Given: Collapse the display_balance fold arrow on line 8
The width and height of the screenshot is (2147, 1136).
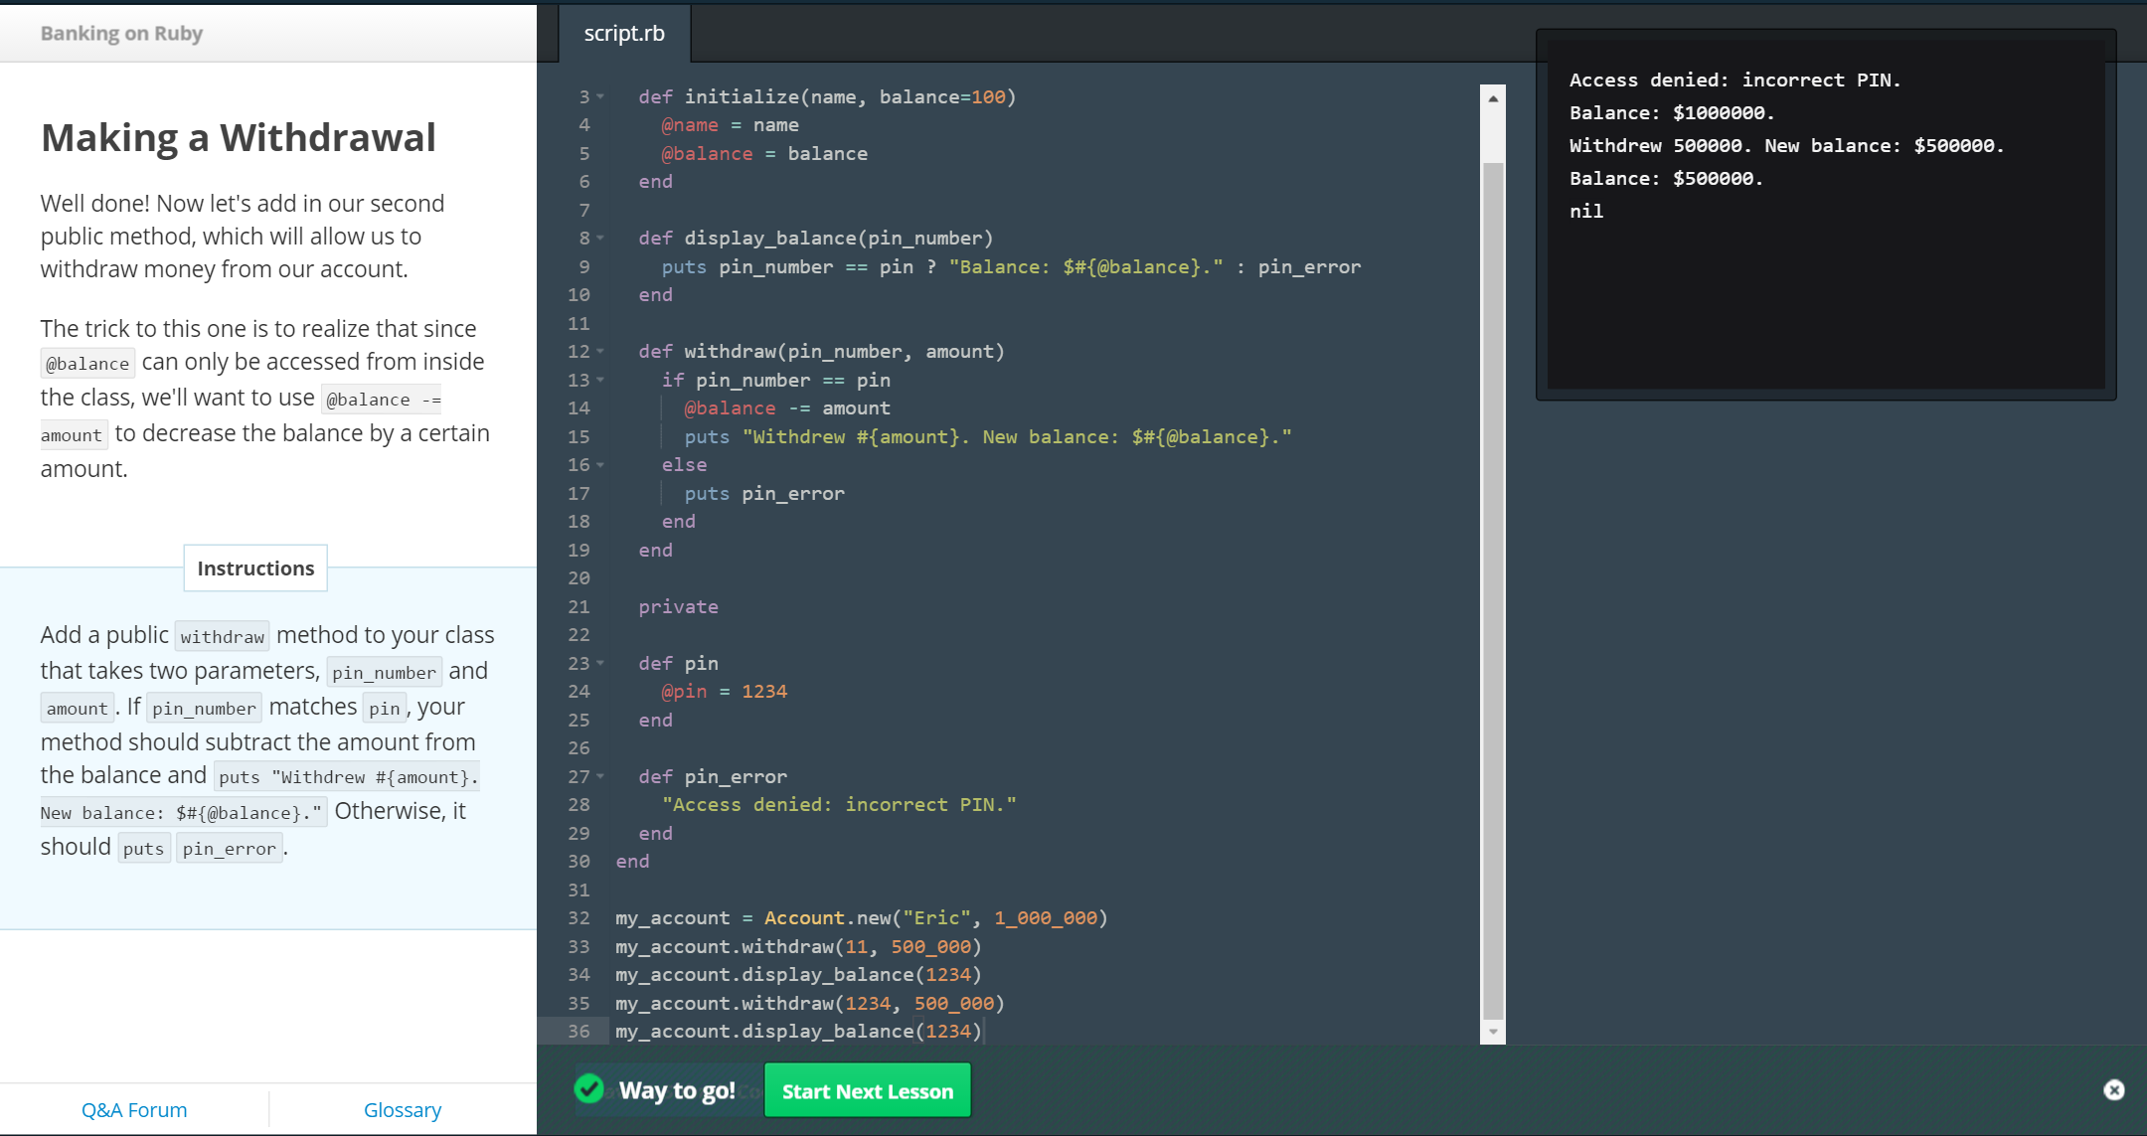Looking at the screenshot, I should pyautogui.click(x=600, y=238).
